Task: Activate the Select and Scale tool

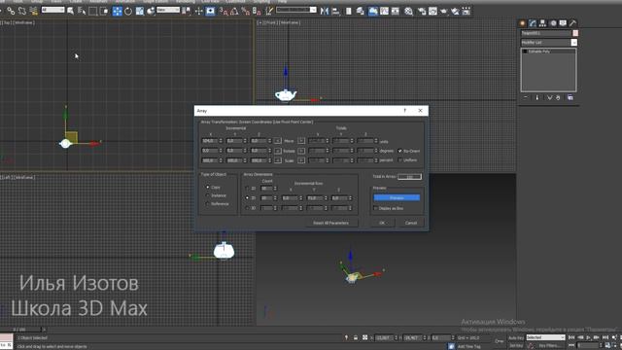Action: (x=140, y=11)
